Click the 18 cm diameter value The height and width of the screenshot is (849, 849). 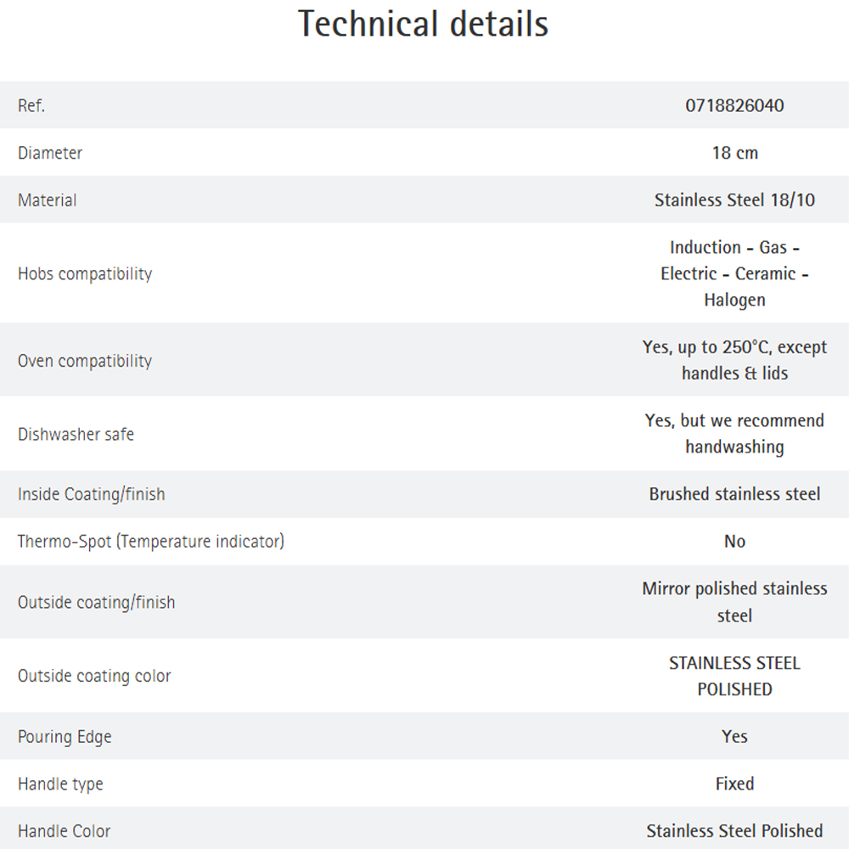(x=734, y=153)
